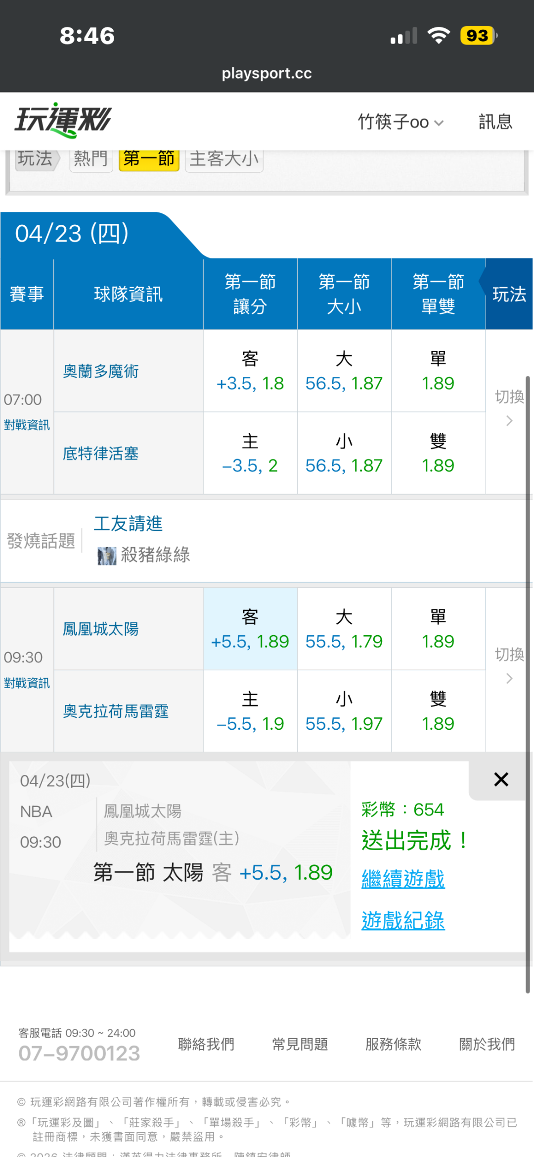This screenshot has height=1157, width=534.
Task: Switch to the 主客大小 tab
Action: tap(224, 159)
